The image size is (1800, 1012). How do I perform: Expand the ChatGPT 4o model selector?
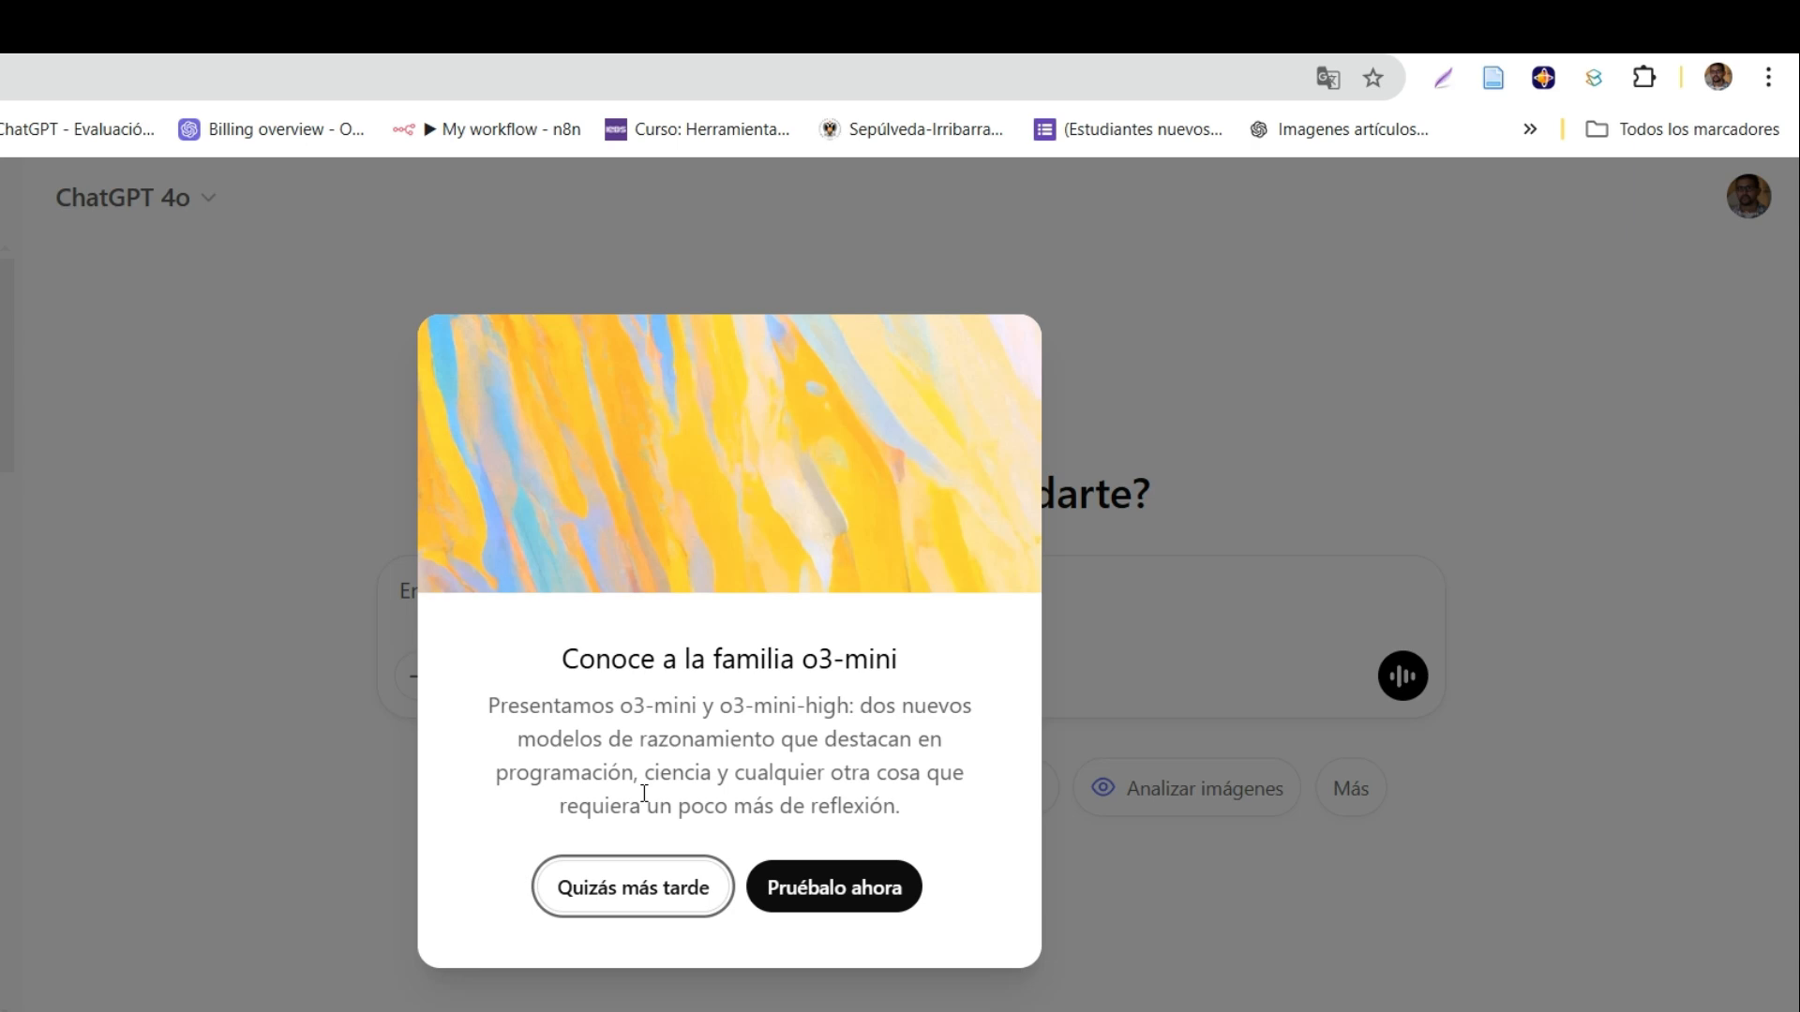tap(136, 198)
